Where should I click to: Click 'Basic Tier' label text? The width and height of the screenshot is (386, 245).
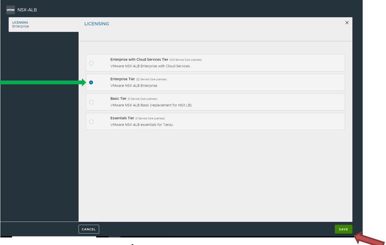118,99
